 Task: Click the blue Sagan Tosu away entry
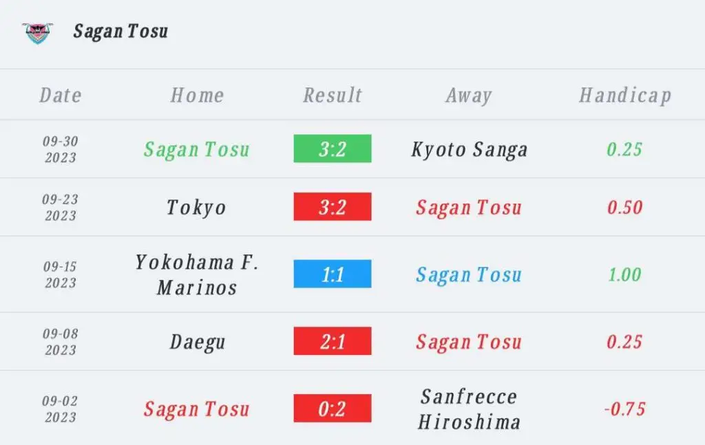point(468,275)
